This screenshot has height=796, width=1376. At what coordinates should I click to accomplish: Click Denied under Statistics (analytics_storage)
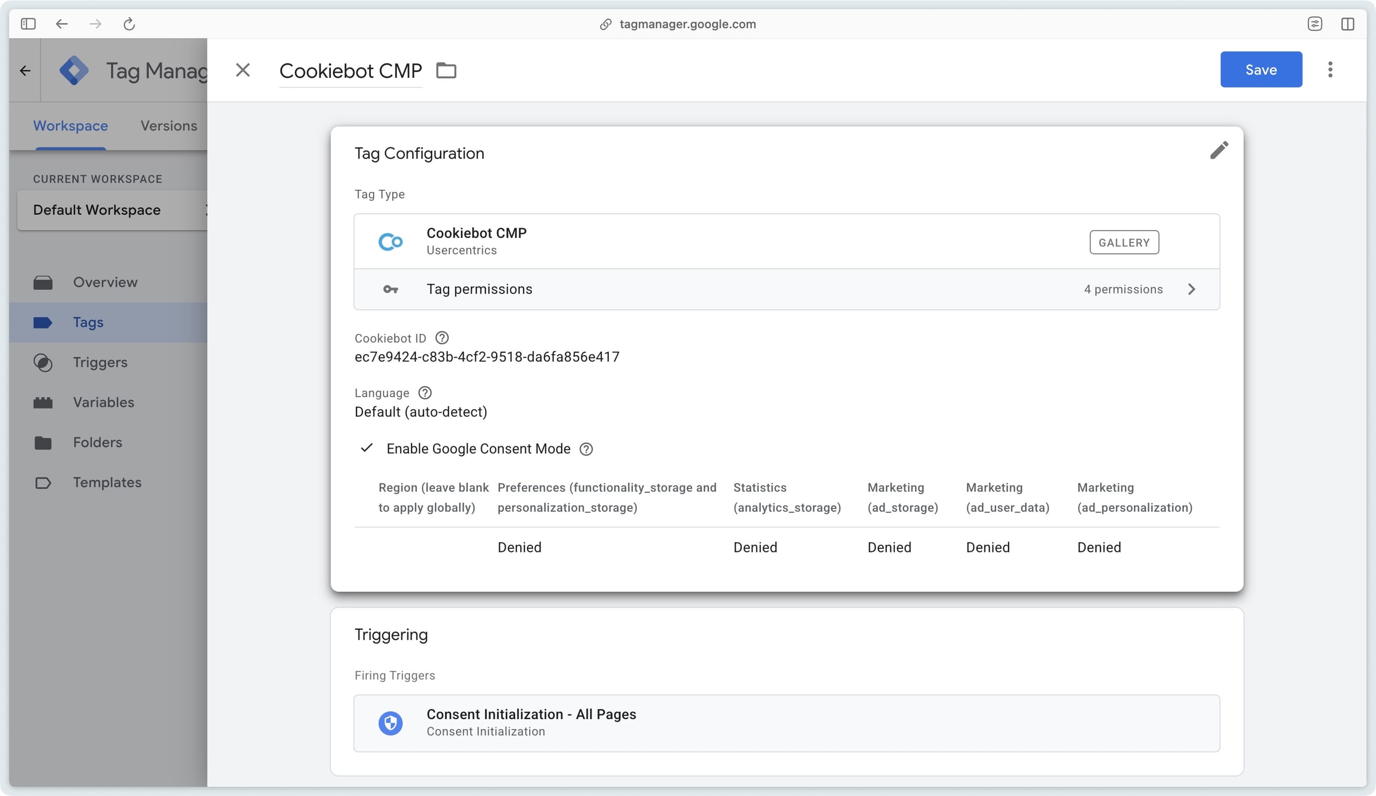pyautogui.click(x=755, y=547)
